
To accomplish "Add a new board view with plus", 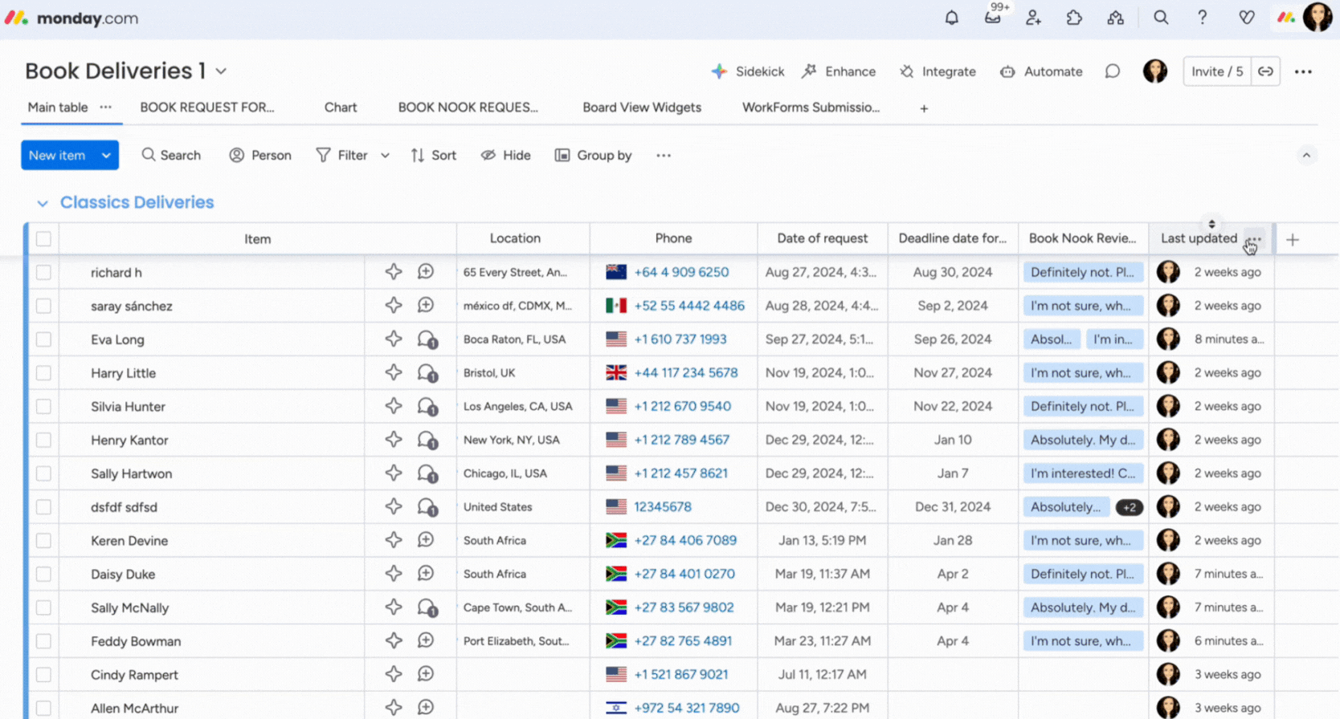I will tap(924, 108).
